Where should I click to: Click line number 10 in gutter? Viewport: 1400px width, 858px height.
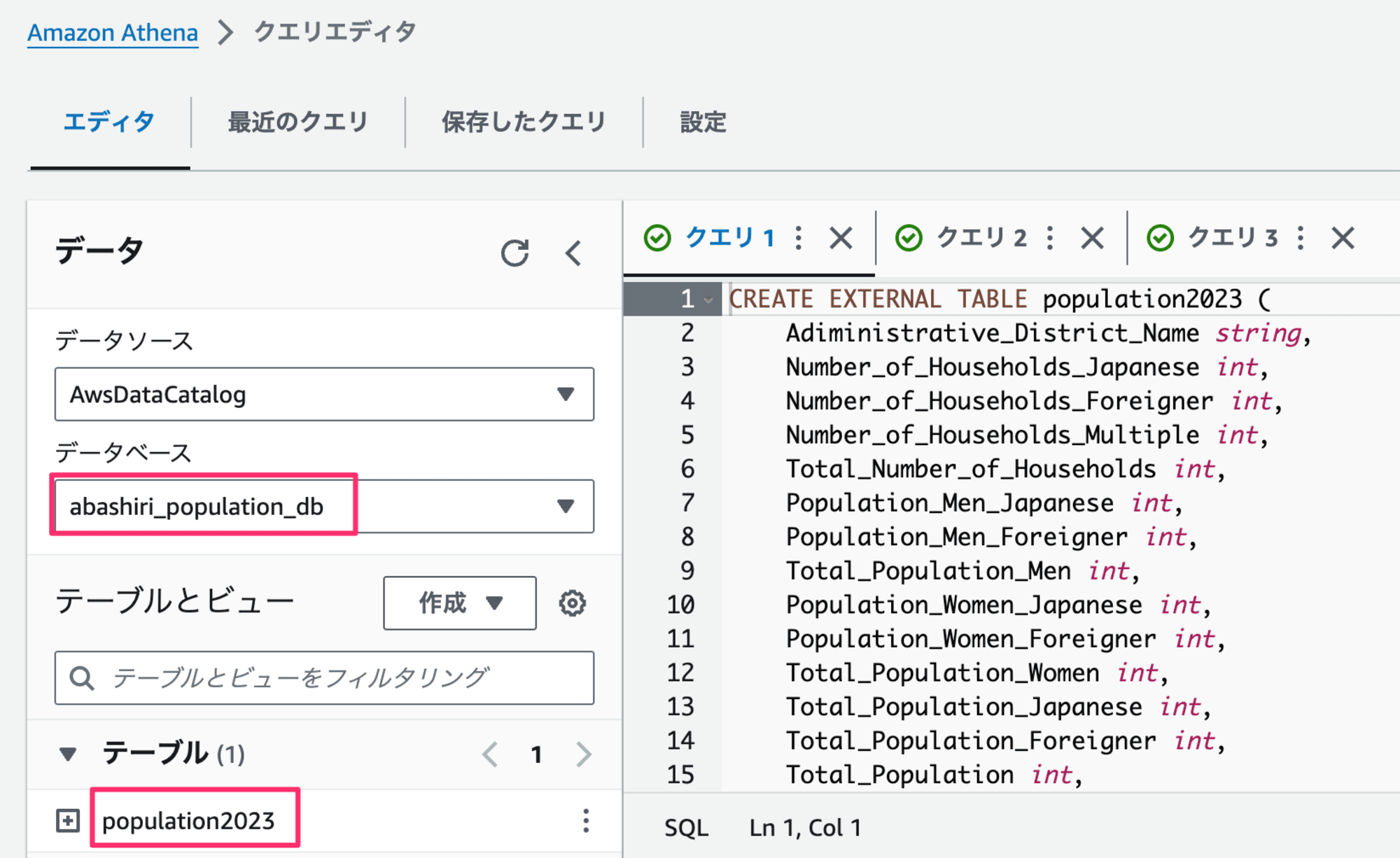click(680, 605)
